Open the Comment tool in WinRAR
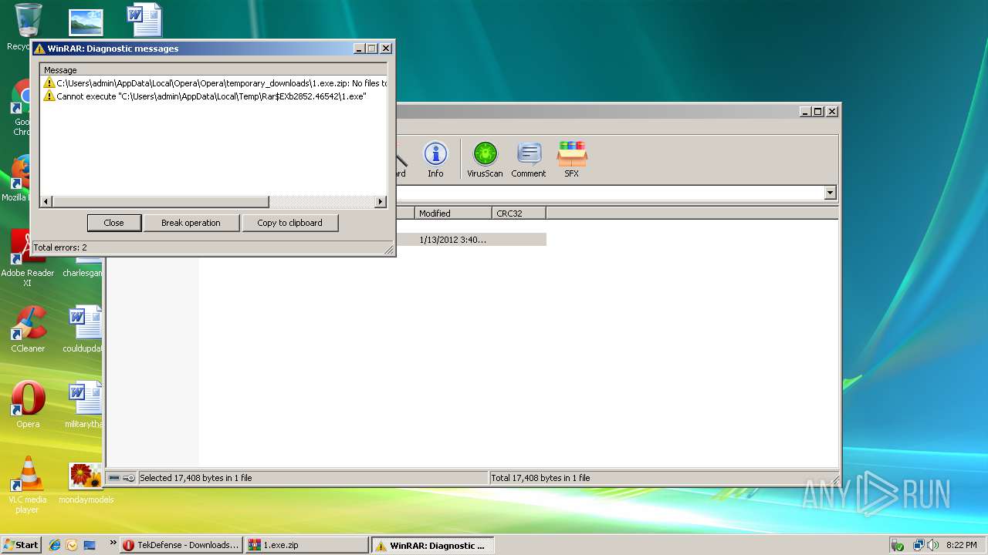This screenshot has height=555, width=988. click(528, 160)
